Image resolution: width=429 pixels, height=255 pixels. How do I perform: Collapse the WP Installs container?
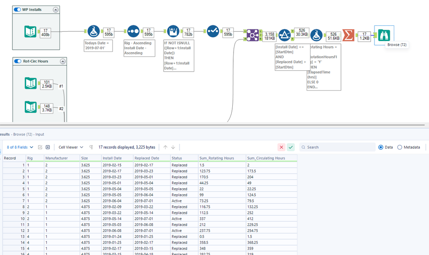tap(55, 10)
